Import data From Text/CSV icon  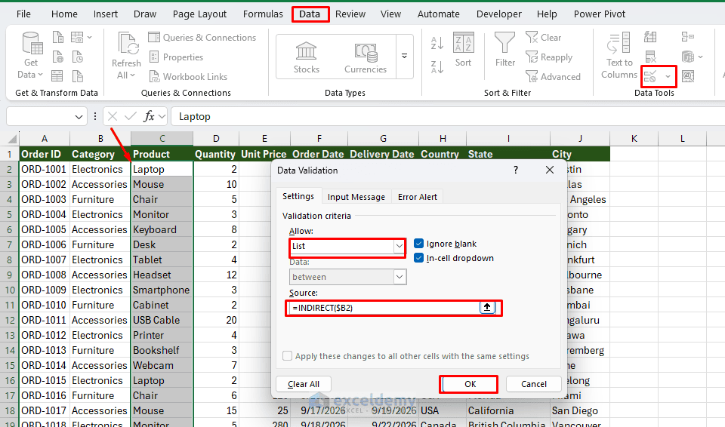pos(58,37)
